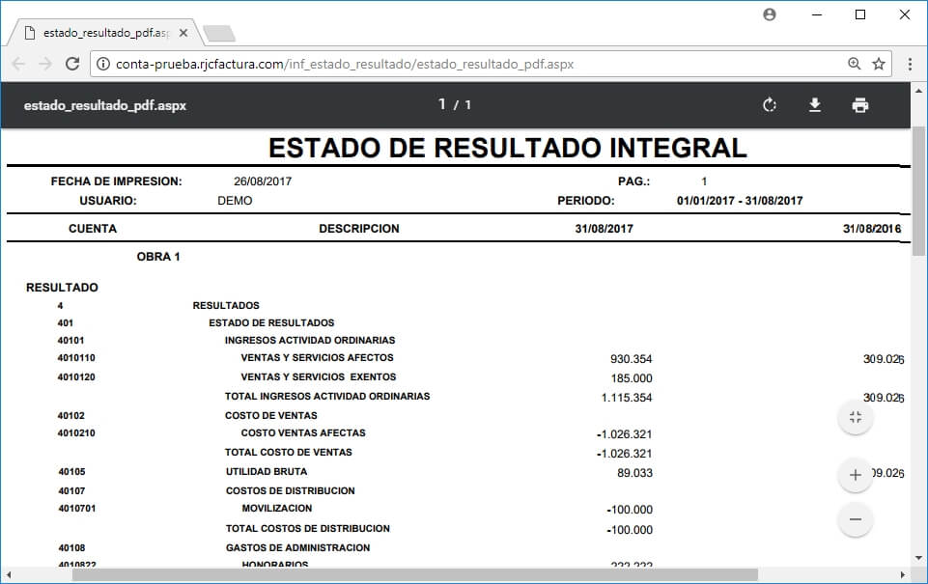Open the Chrome three-dot menu
The image size is (928, 584).
(909, 63)
